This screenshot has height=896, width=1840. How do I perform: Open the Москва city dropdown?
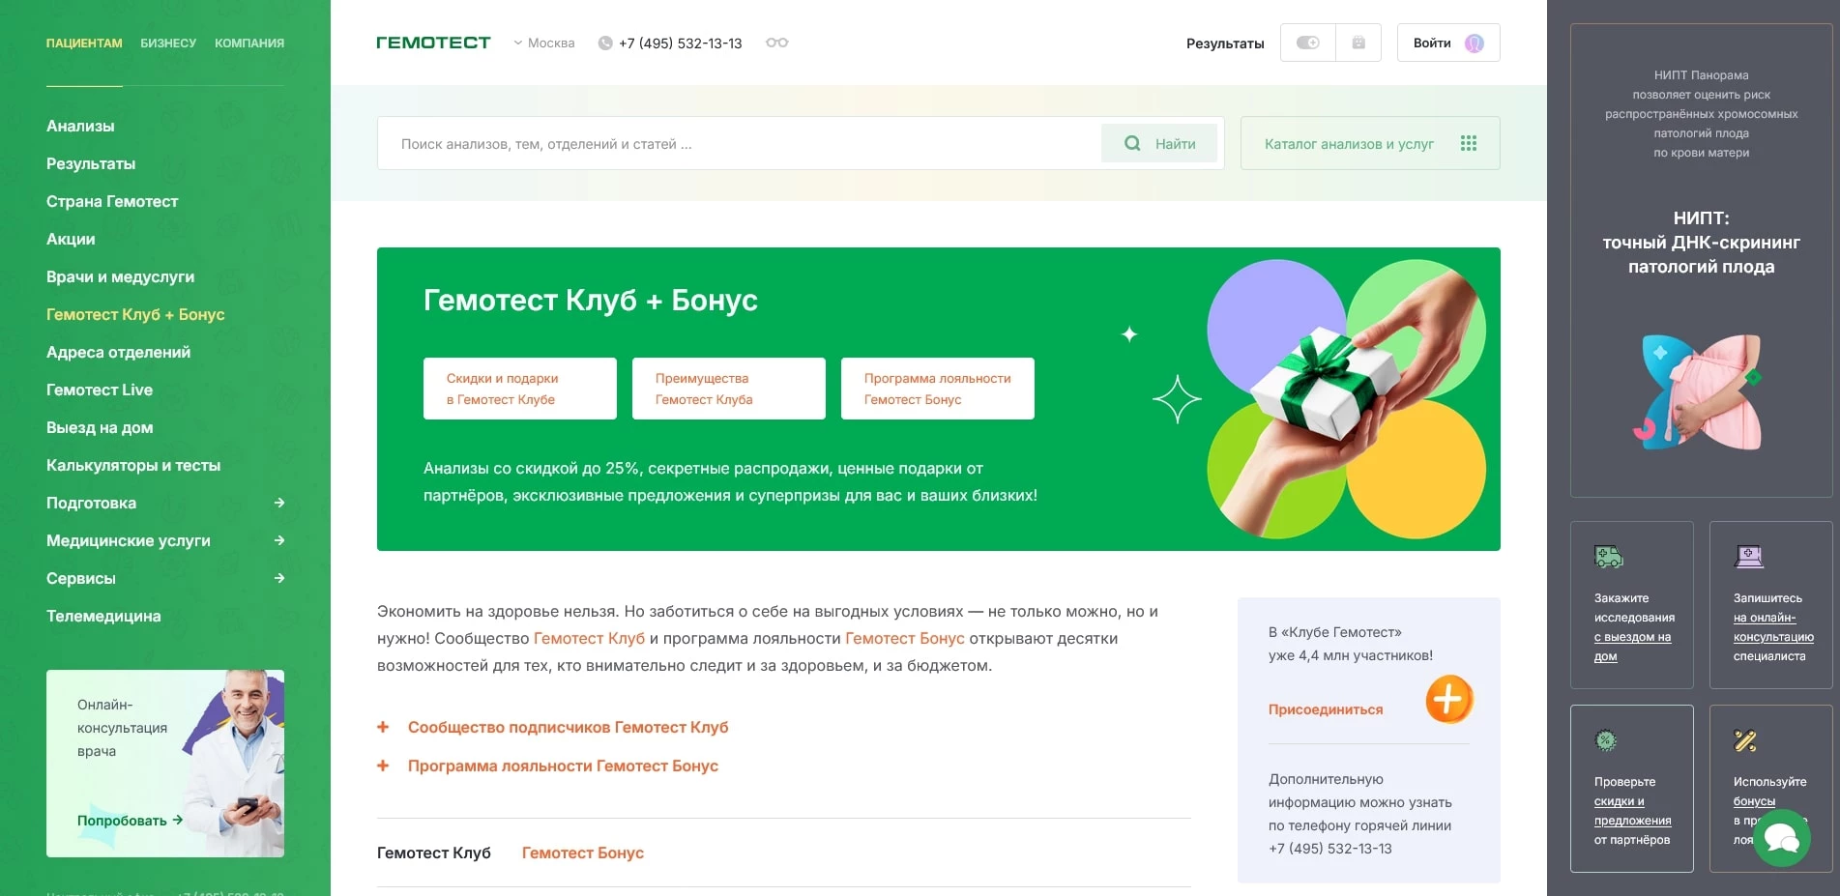(x=543, y=43)
